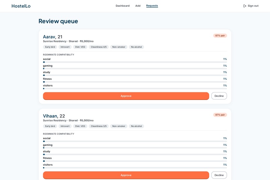The width and height of the screenshot is (270, 180).
Task: Click the 'Cleanliness 3/5' tag
Action: pos(99,126)
